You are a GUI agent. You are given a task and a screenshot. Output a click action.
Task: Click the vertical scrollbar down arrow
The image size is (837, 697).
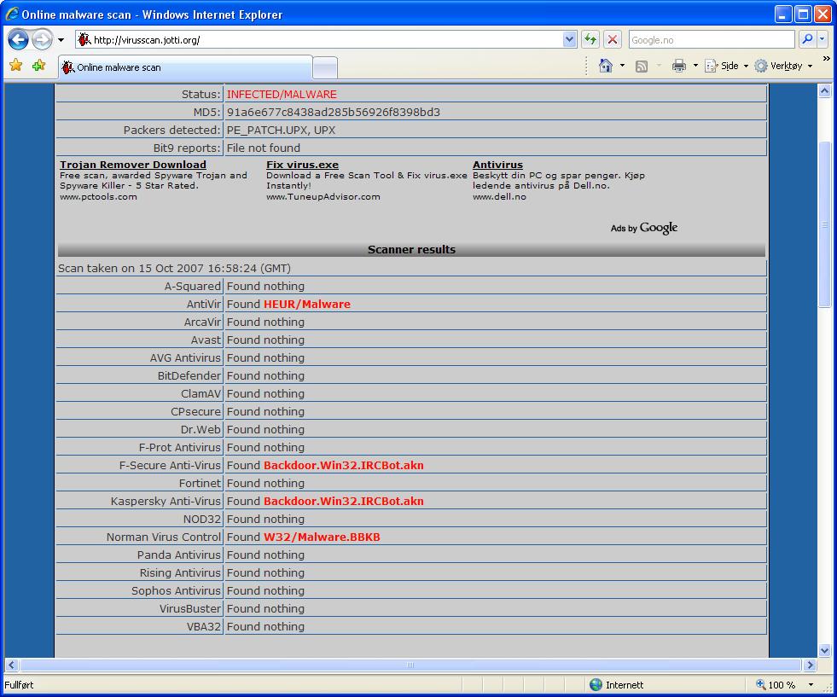pos(824,650)
